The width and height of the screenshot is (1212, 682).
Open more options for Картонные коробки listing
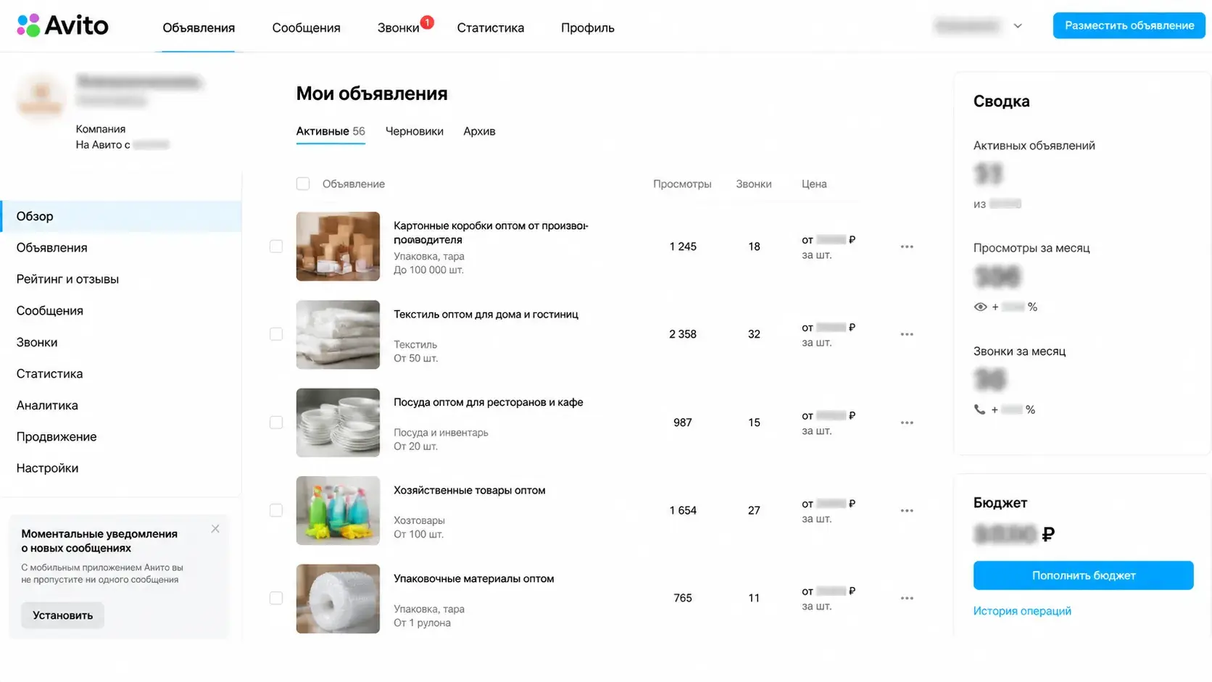pos(907,246)
